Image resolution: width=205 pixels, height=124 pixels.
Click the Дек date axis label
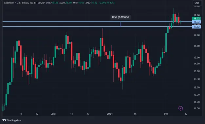[53, 114]
